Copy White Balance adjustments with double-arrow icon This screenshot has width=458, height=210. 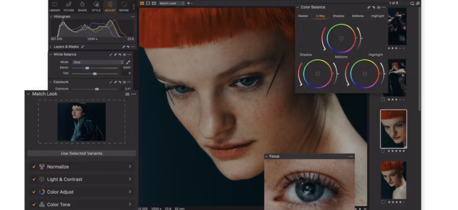click(x=115, y=55)
